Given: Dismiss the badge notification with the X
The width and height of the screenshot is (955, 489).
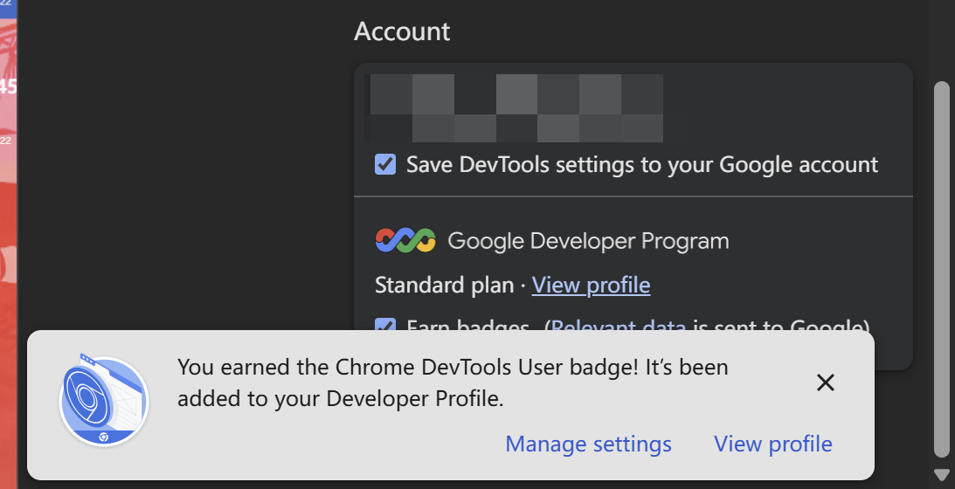Looking at the screenshot, I should pos(825,382).
